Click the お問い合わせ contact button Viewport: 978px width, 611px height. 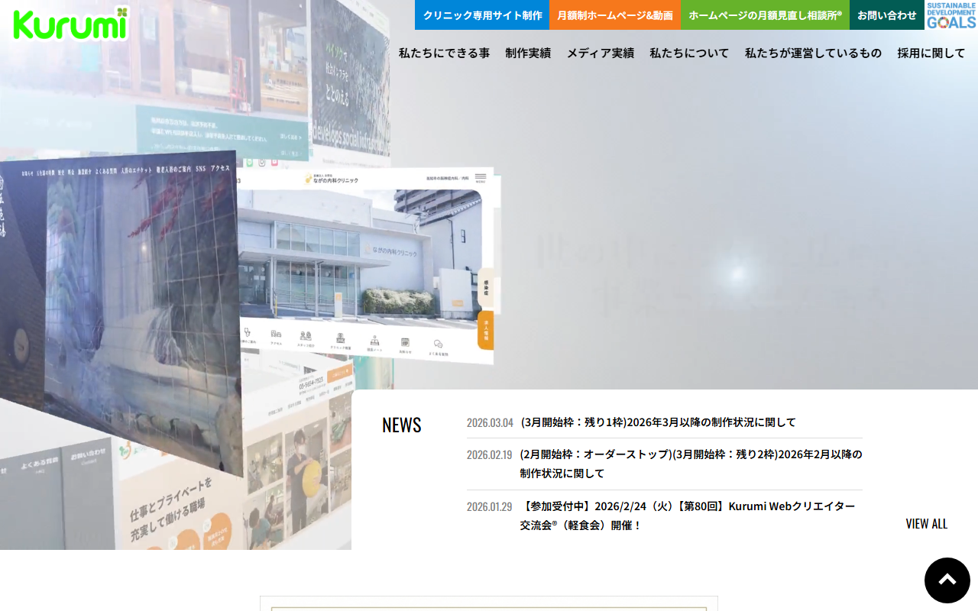coord(886,15)
